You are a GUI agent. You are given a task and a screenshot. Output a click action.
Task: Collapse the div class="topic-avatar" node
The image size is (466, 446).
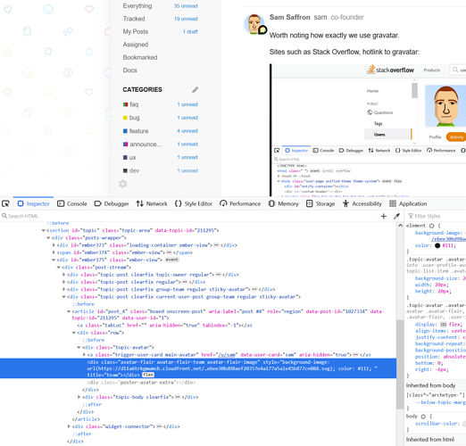tap(79, 347)
